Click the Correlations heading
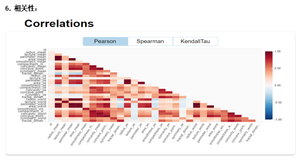 [x=59, y=23]
